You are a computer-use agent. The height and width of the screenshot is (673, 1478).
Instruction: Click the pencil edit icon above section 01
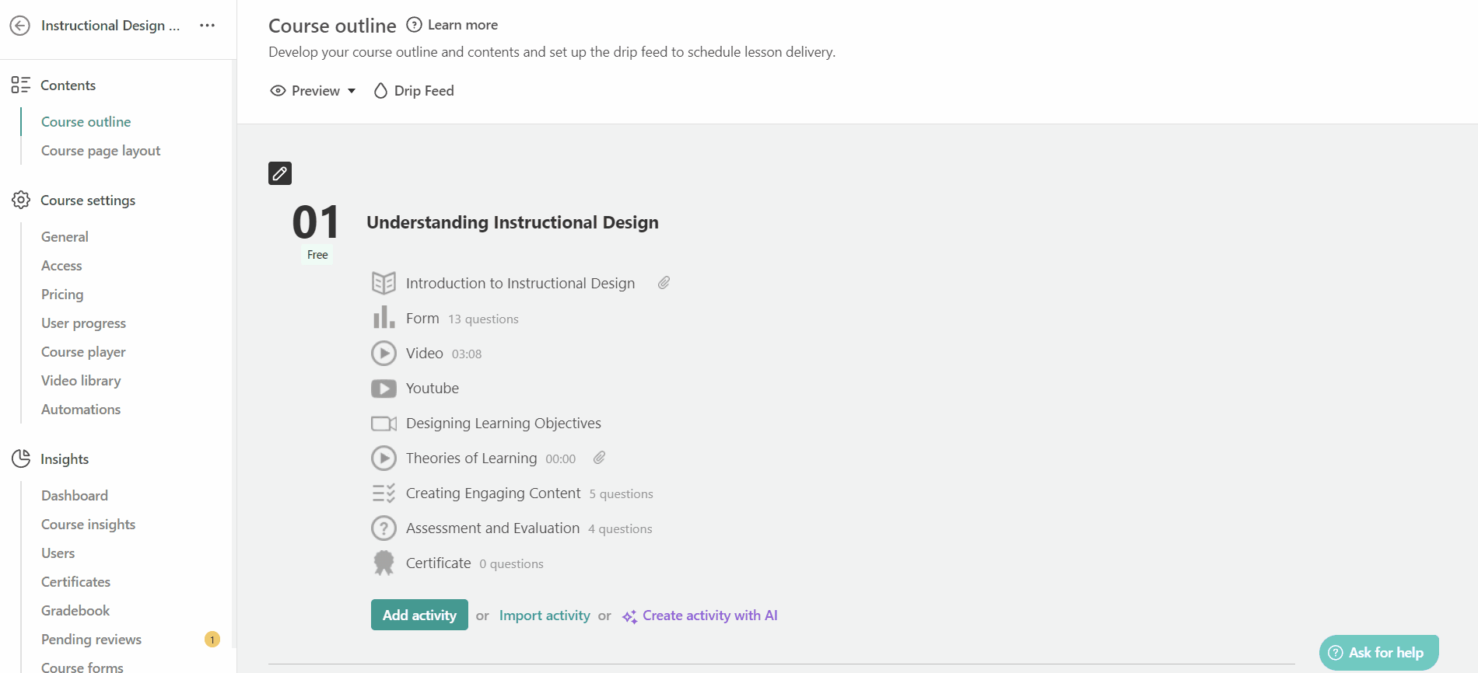280,173
